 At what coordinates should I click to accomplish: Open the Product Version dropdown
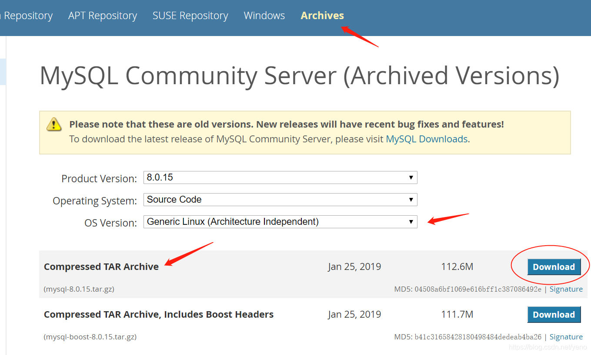point(280,177)
